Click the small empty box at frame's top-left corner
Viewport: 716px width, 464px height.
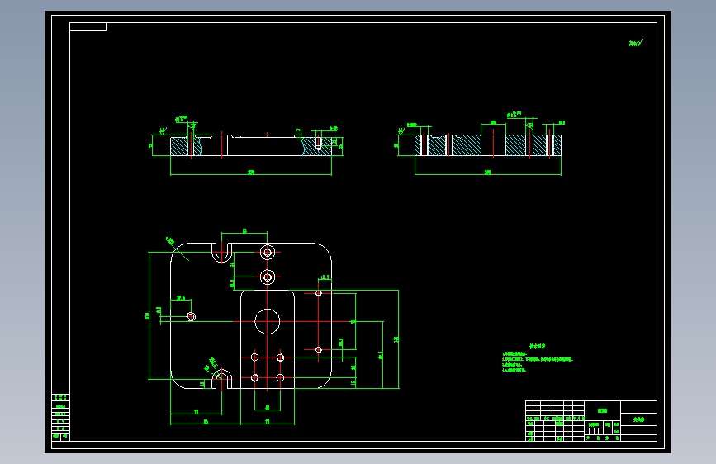(88, 26)
